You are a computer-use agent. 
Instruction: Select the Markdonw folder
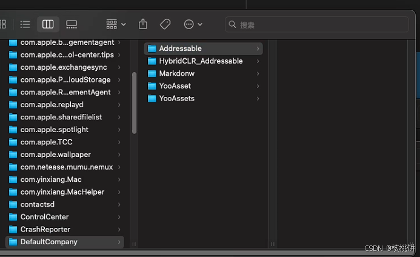pos(203,73)
